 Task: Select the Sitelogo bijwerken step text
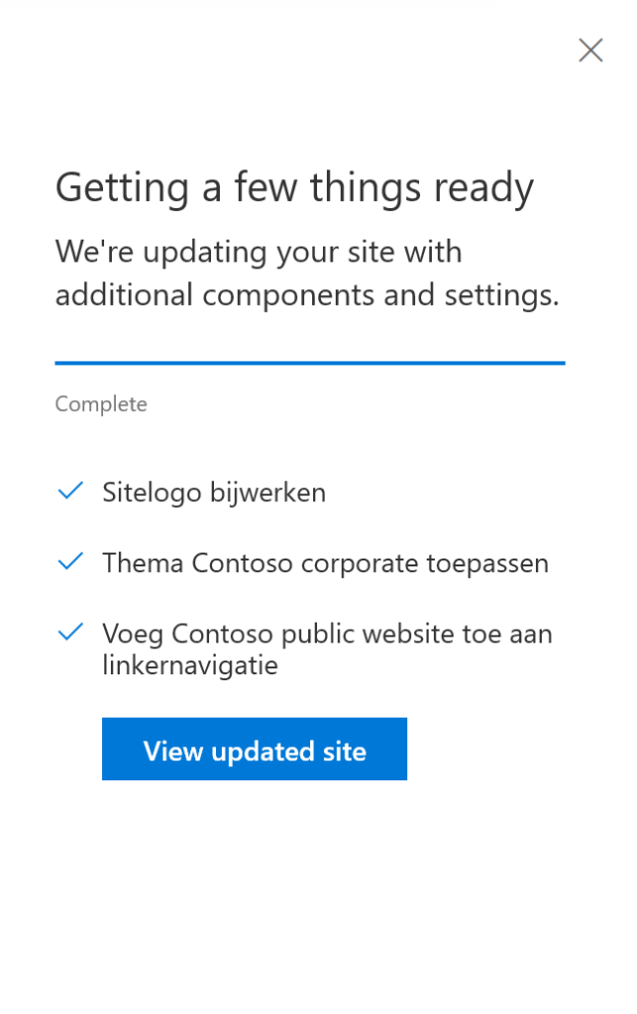coord(214,492)
